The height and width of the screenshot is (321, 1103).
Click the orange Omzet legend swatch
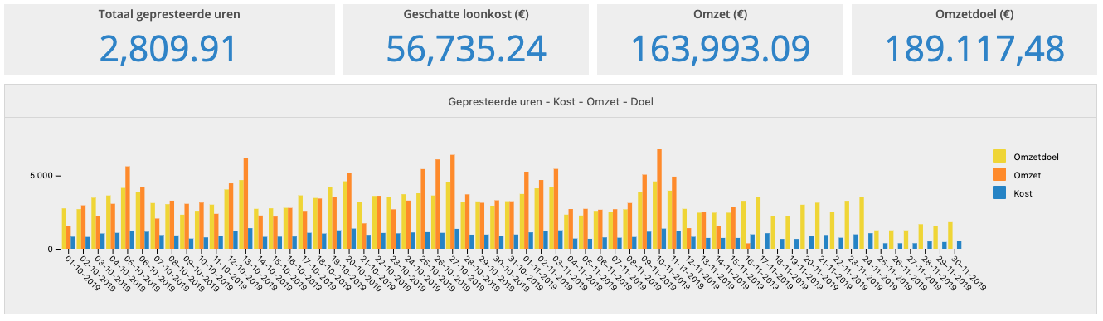[x=999, y=175]
